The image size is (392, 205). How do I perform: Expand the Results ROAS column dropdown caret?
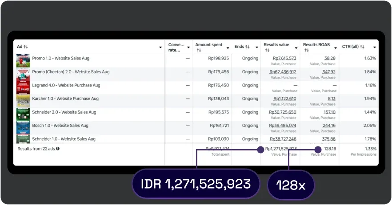tap(335, 47)
